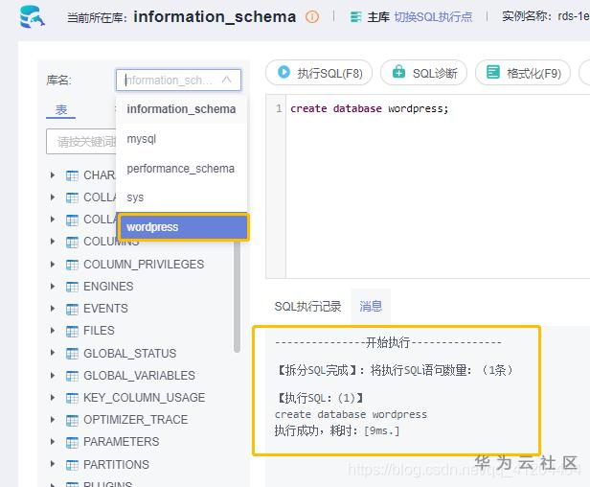Select the GLOBAL_VARIABLES table
The width and height of the screenshot is (590, 487).
coord(139,376)
